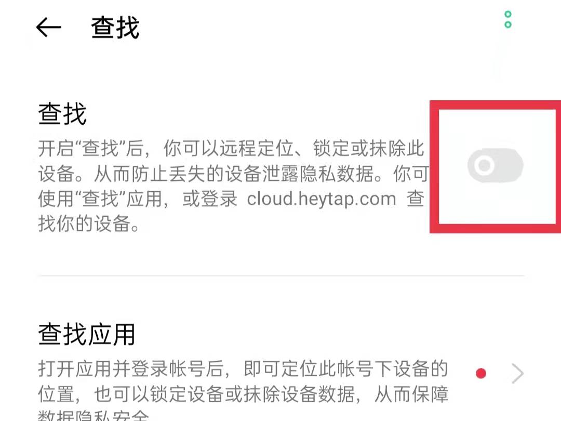Click the grey track of the 查找 switch

click(x=508, y=165)
